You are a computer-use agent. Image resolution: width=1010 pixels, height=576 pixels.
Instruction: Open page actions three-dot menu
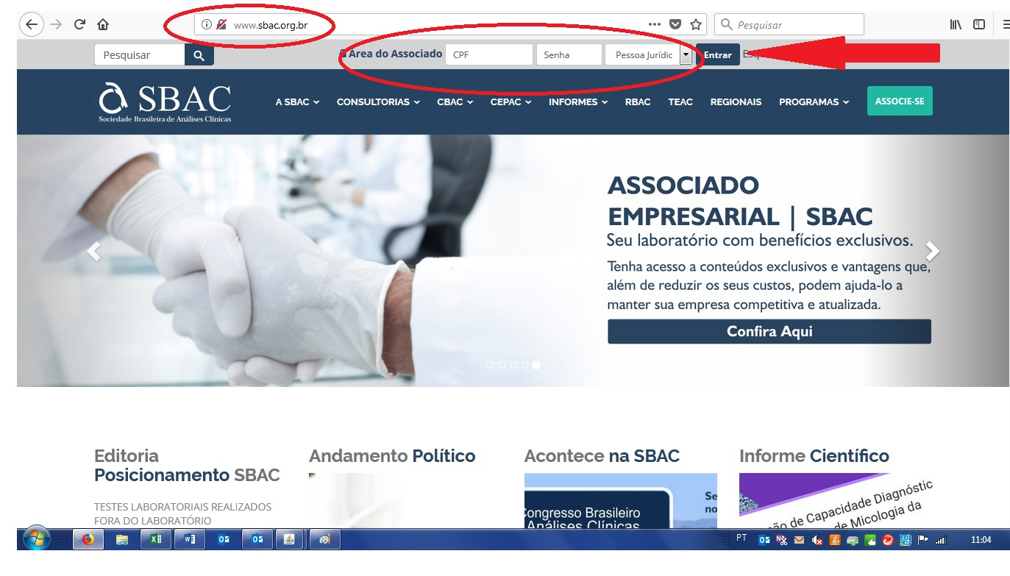(655, 24)
